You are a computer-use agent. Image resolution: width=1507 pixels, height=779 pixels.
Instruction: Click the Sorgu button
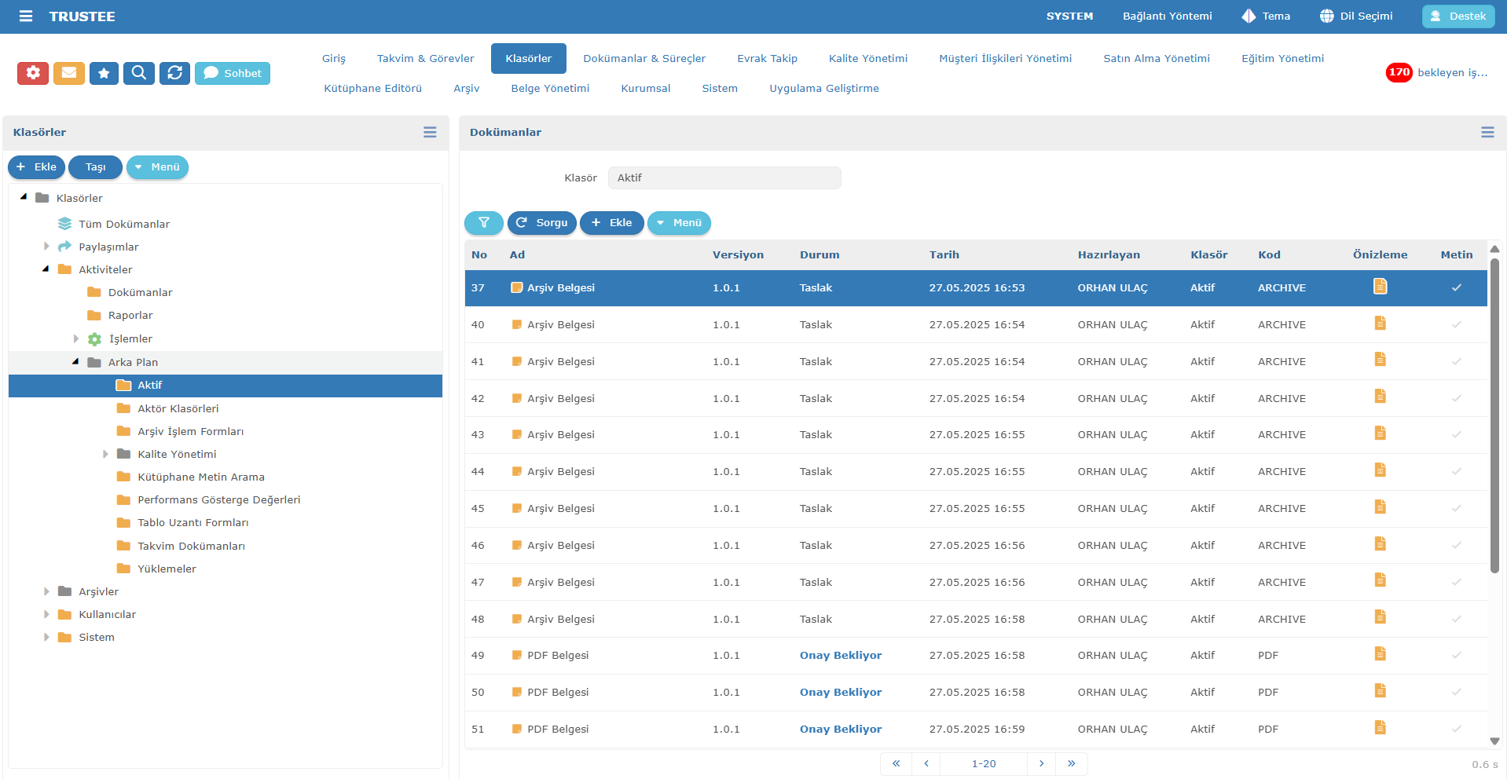tap(542, 223)
